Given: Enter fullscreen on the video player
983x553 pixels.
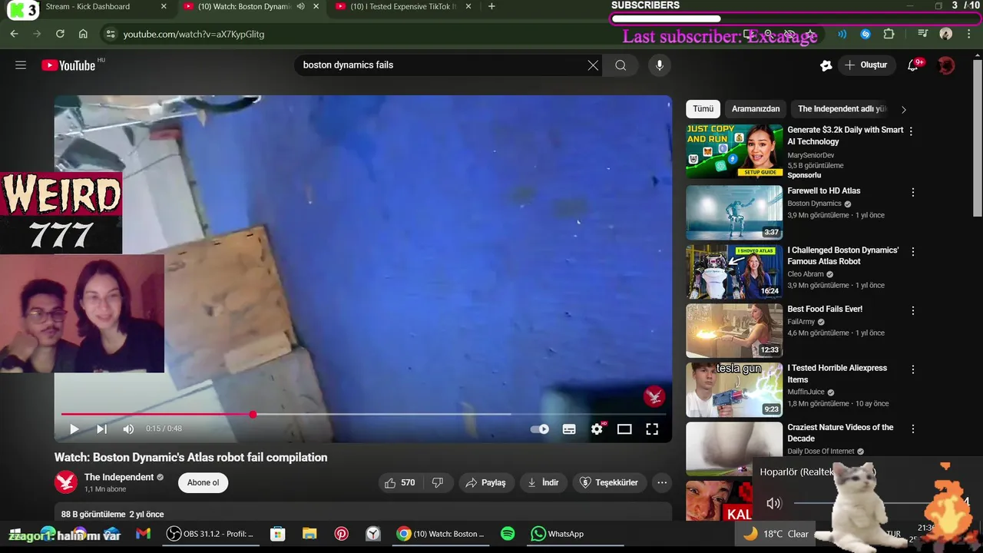Looking at the screenshot, I should pos(652,429).
